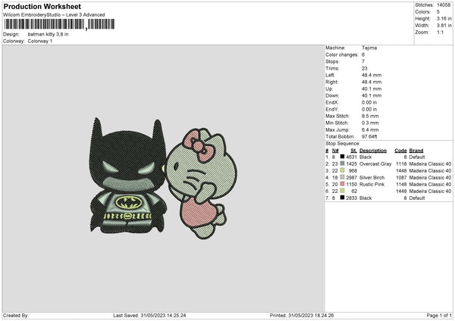The height and width of the screenshot is (321, 455).
Task: Click the Batman embroidery figure in the preview
Action: pyautogui.click(x=128, y=176)
